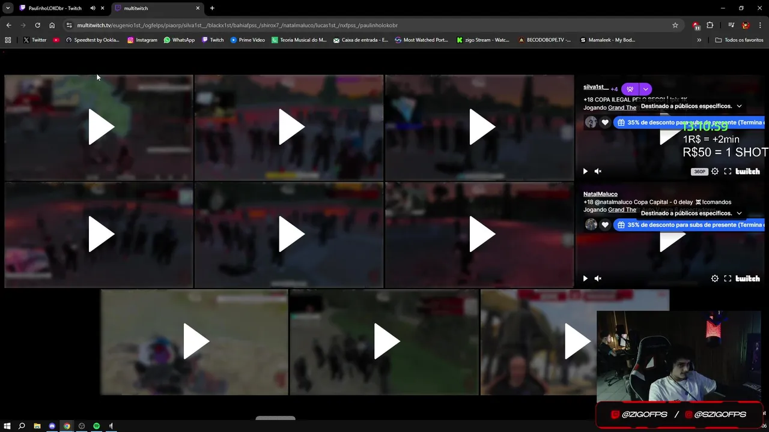The image size is (769, 432).
Task: Play the silva1st stream using small play control
Action: point(585,171)
